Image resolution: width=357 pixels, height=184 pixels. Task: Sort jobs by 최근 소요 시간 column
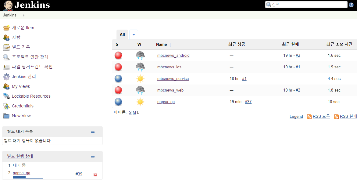pos(339,45)
